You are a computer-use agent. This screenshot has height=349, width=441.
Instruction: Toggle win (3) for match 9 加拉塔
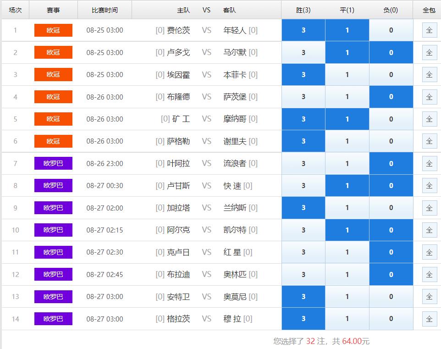(303, 208)
